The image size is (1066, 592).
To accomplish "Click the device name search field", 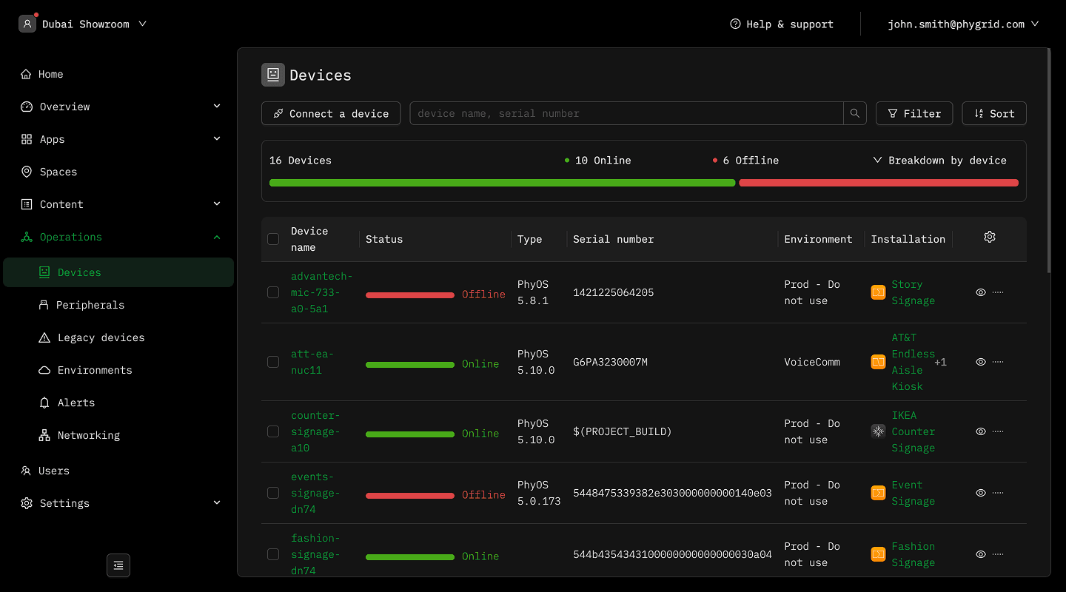I will point(626,113).
